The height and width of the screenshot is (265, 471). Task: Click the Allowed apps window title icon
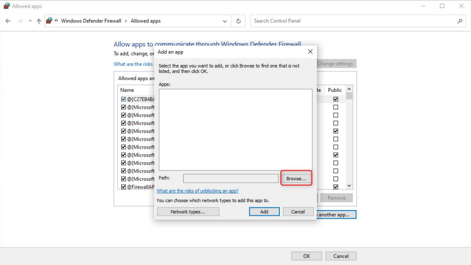(7, 6)
